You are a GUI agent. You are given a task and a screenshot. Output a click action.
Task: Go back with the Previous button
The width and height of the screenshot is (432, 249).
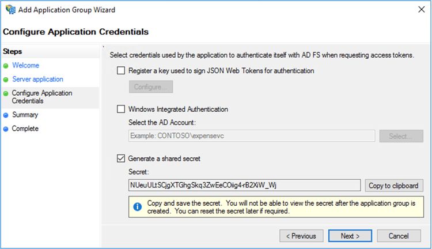(x=301, y=236)
